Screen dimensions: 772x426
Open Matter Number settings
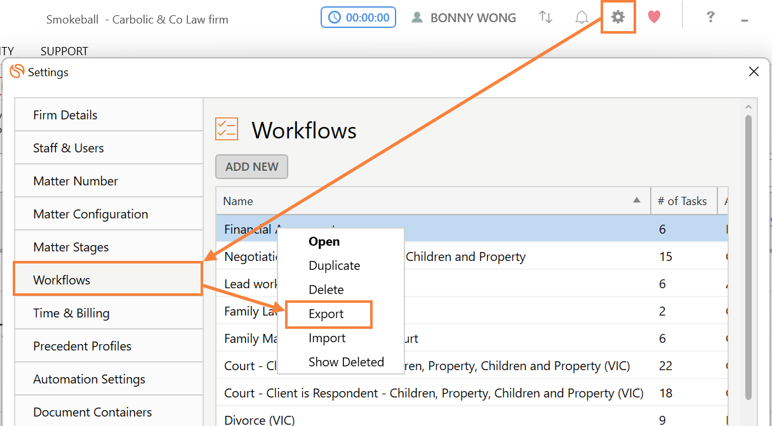[x=109, y=181]
